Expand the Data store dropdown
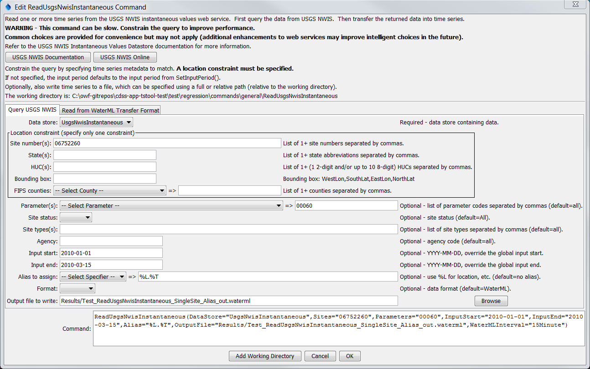This screenshot has width=590, height=369. pos(96,122)
